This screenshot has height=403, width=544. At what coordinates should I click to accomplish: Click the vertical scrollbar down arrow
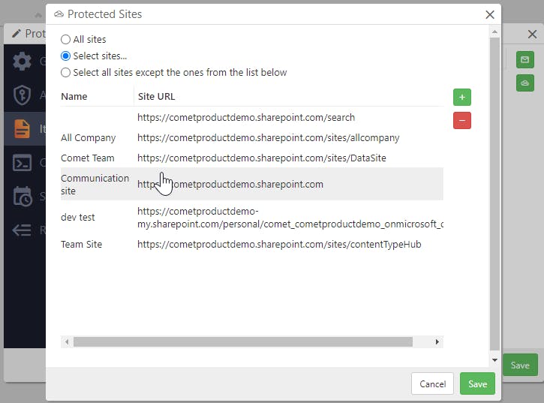(x=494, y=361)
